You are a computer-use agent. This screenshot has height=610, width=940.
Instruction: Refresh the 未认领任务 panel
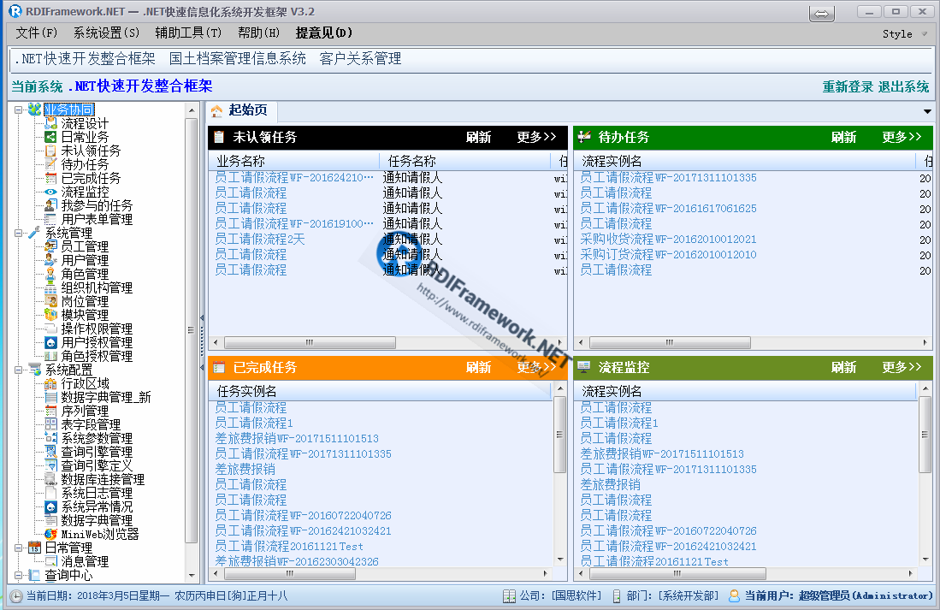[x=478, y=138]
